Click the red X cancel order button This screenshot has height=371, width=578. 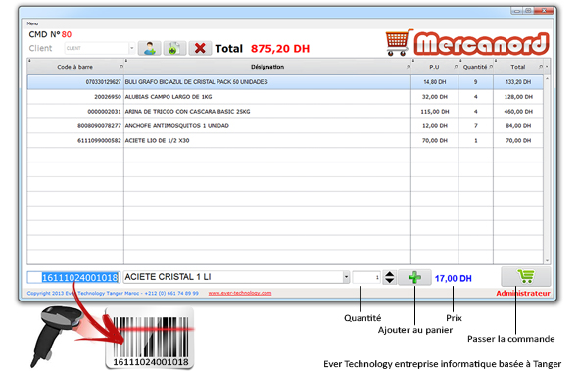[x=200, y=48]
